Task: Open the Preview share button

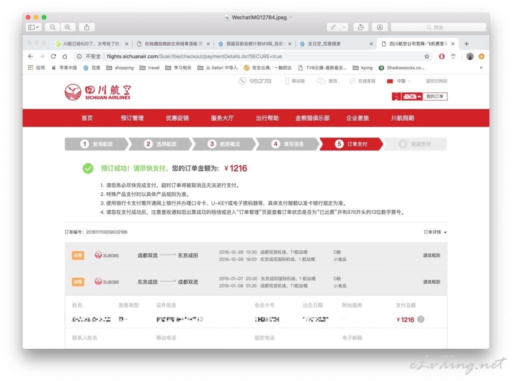Action: (87, 27)
